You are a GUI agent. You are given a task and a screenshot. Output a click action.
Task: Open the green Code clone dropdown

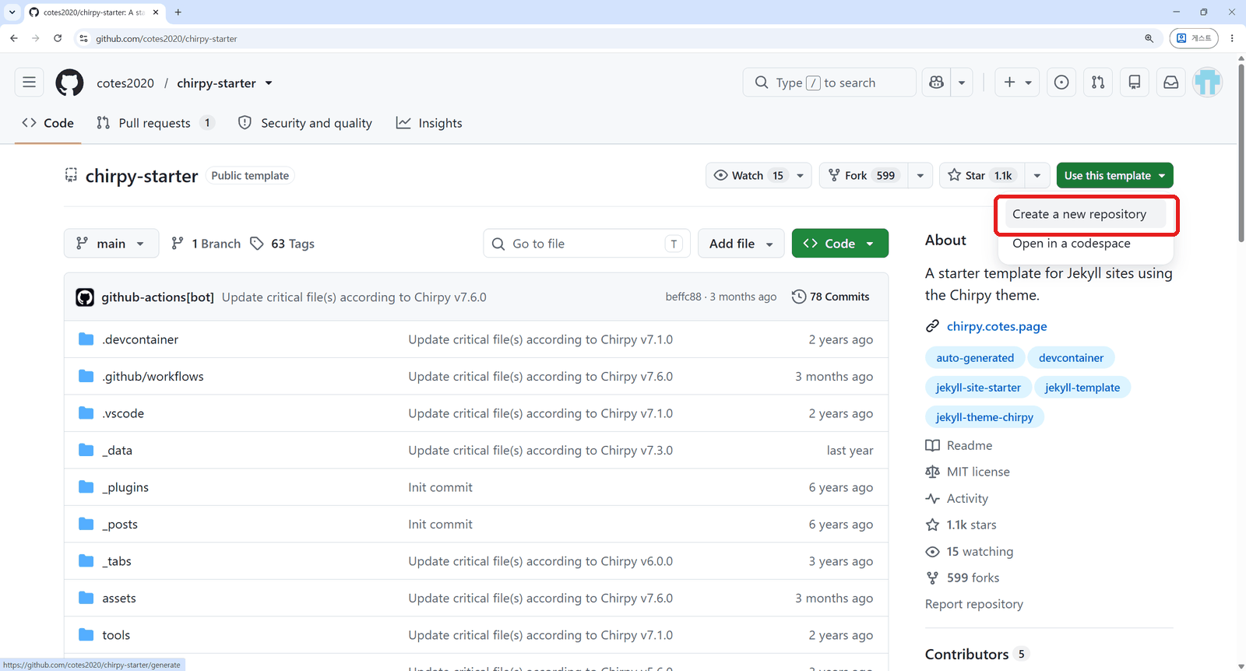click(x=840, y=244)
